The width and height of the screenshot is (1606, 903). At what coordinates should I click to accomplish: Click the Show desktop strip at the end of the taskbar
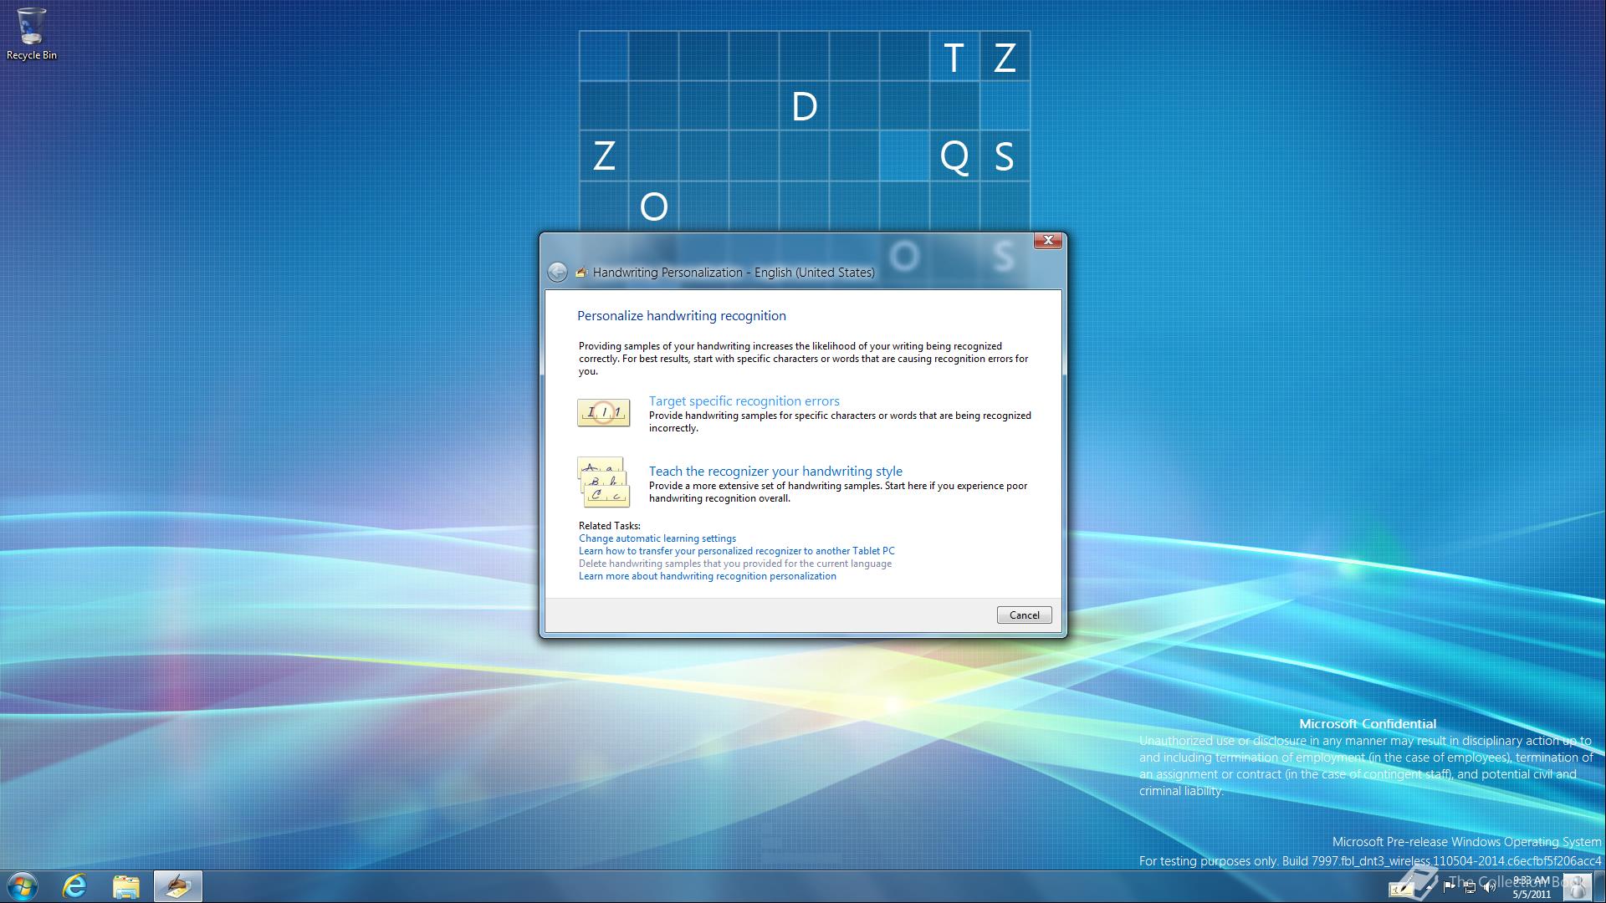pos(1599,886)
